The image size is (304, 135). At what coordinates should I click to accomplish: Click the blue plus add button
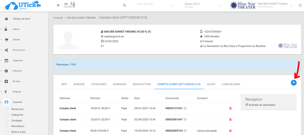[x=293, y=82]
